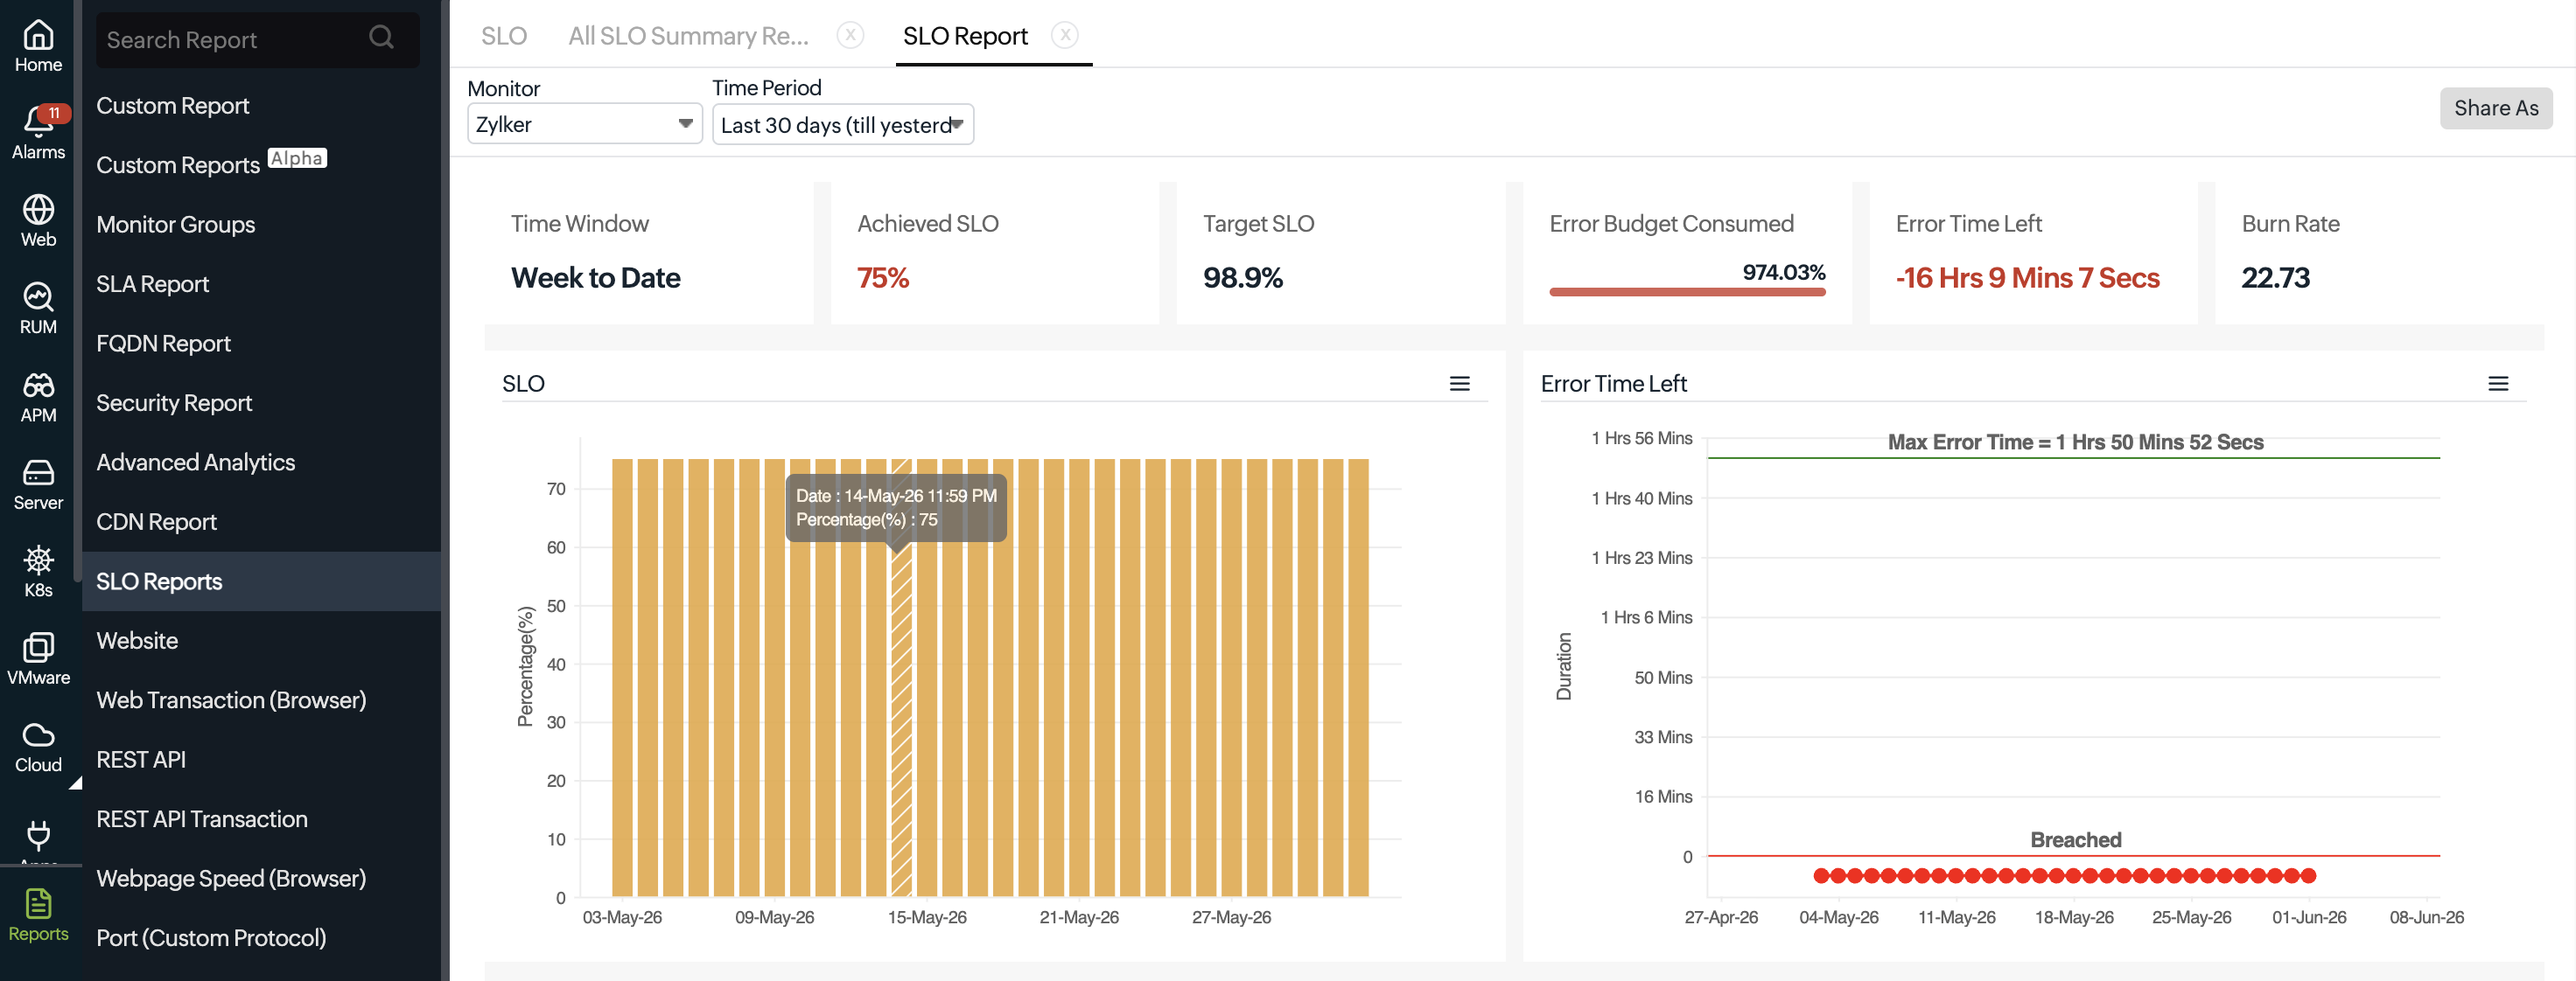Open REST API Transaction report
Image resolution: width=2576 pixels, height=981 pixels.
coord(202,818)
